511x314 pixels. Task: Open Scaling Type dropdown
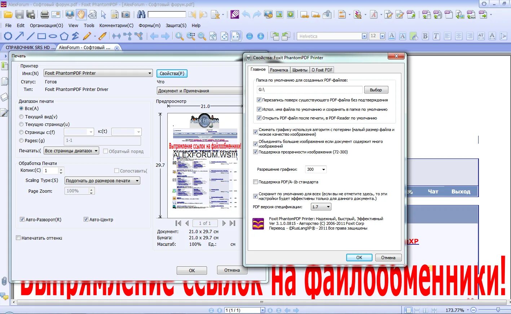point(102,180)
